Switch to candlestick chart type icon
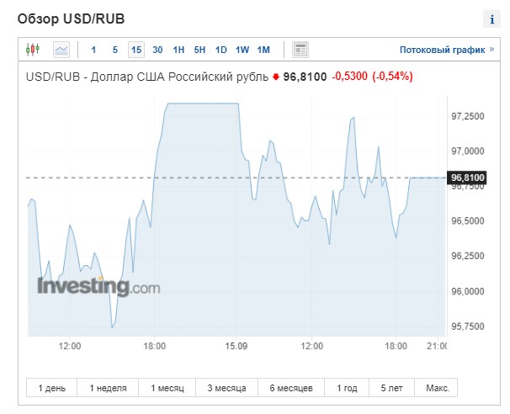The image size is (510, 414). click(x=33, y=50)
